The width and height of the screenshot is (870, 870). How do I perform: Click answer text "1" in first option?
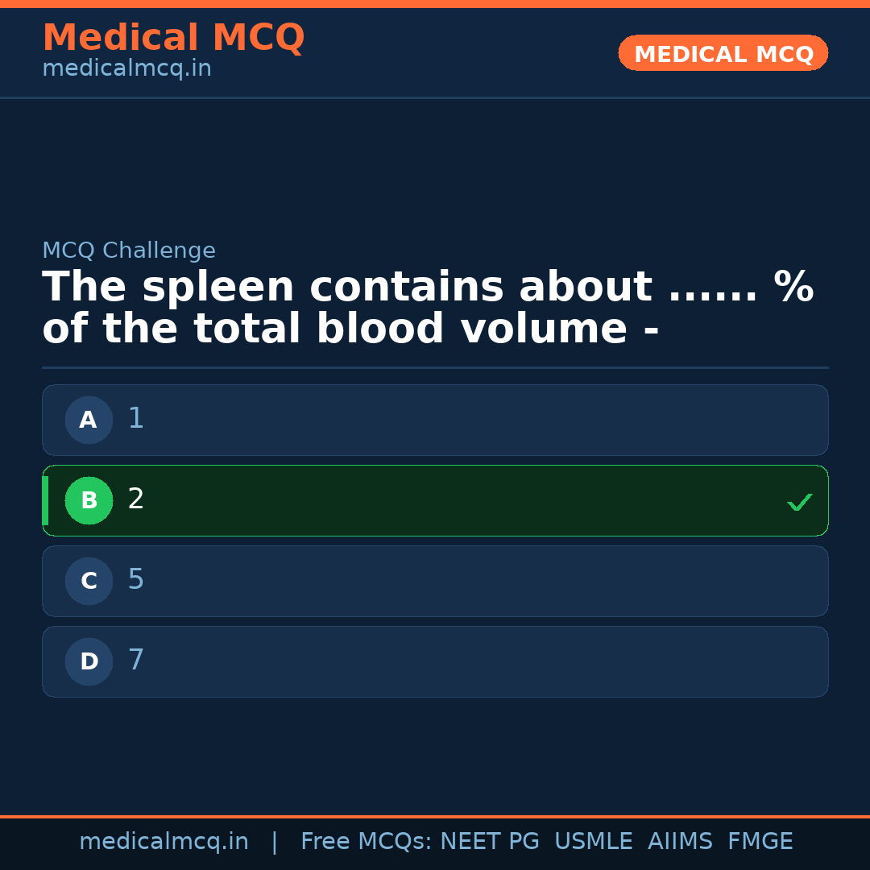click(x=135, y=419)
